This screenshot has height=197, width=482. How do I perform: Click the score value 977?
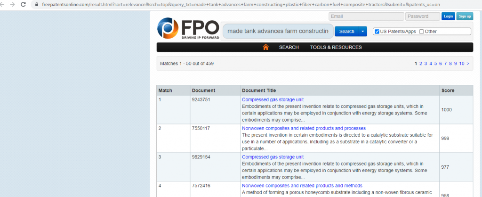click(x=445, y=167)
